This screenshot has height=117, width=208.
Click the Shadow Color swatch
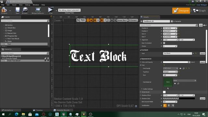[x=179, y=98]
